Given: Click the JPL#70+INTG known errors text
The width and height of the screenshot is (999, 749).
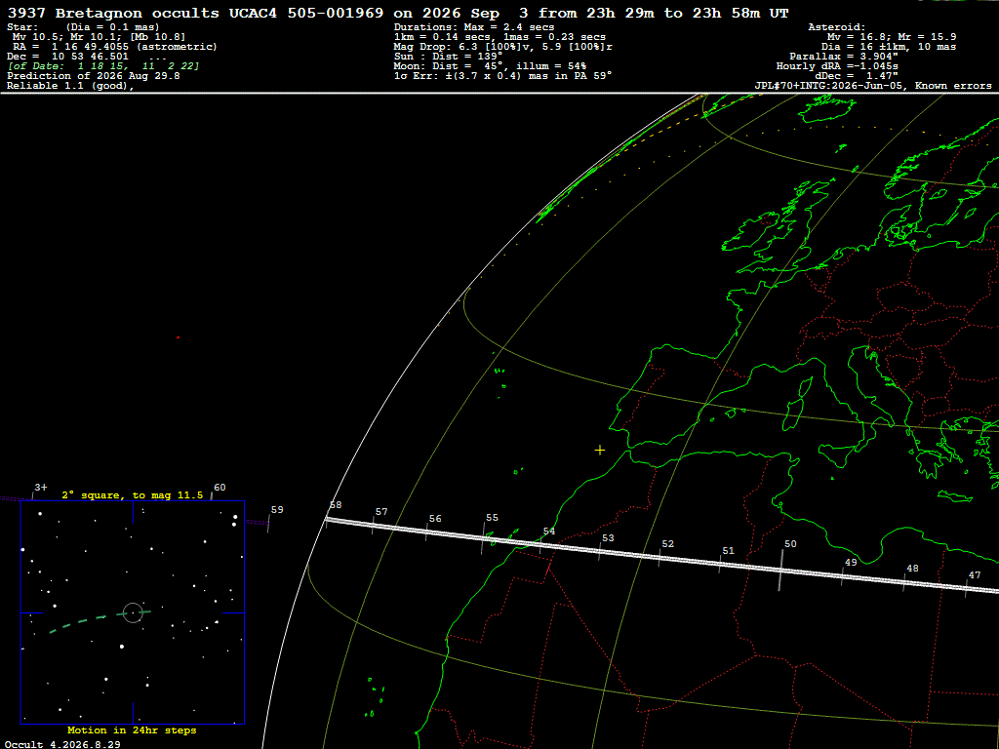Looking at the screenshot, I should (873, 86).
